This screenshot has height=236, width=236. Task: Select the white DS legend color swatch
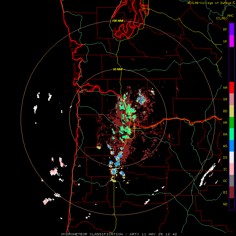[232, 157]
